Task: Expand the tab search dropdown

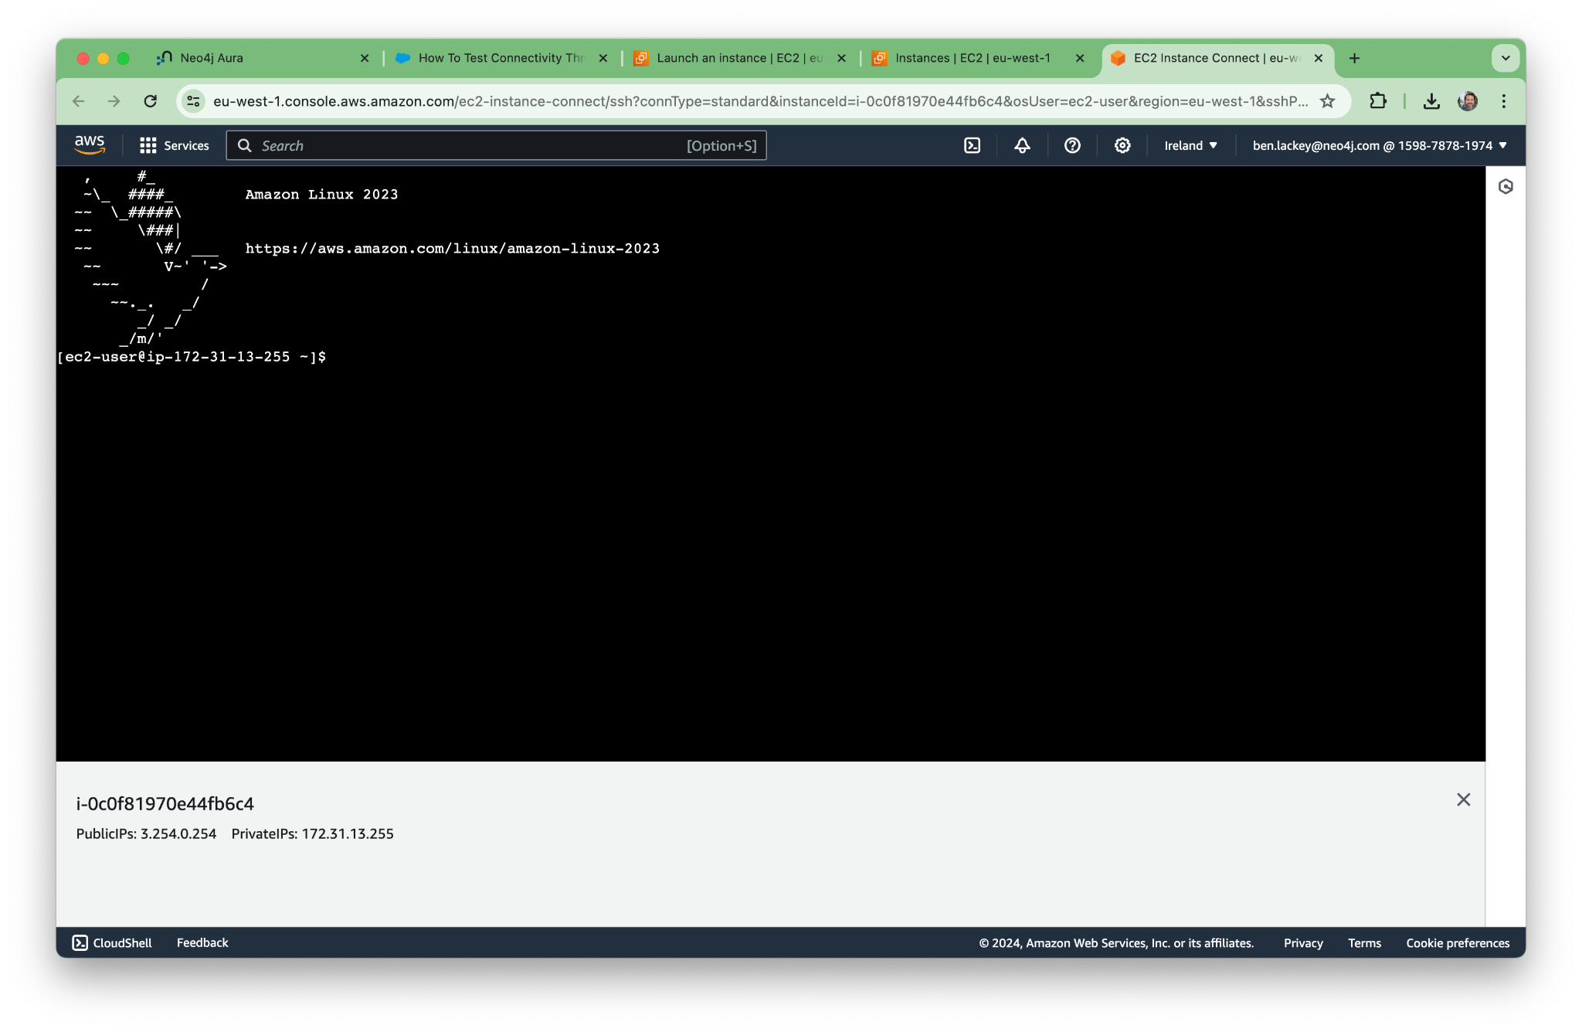Action: (x=1505, y=58)
